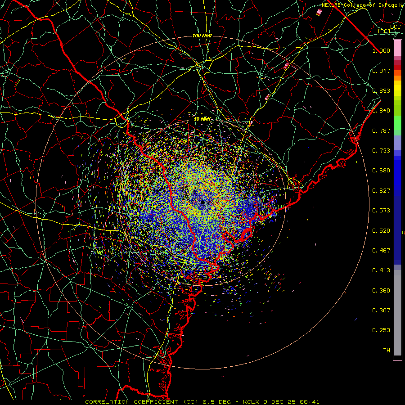Click the 0.947 scale value
The height and width of the screenshot is (405, 405).
tap(381, 71)
